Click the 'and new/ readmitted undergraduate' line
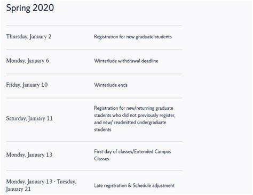 click(130, 123)
